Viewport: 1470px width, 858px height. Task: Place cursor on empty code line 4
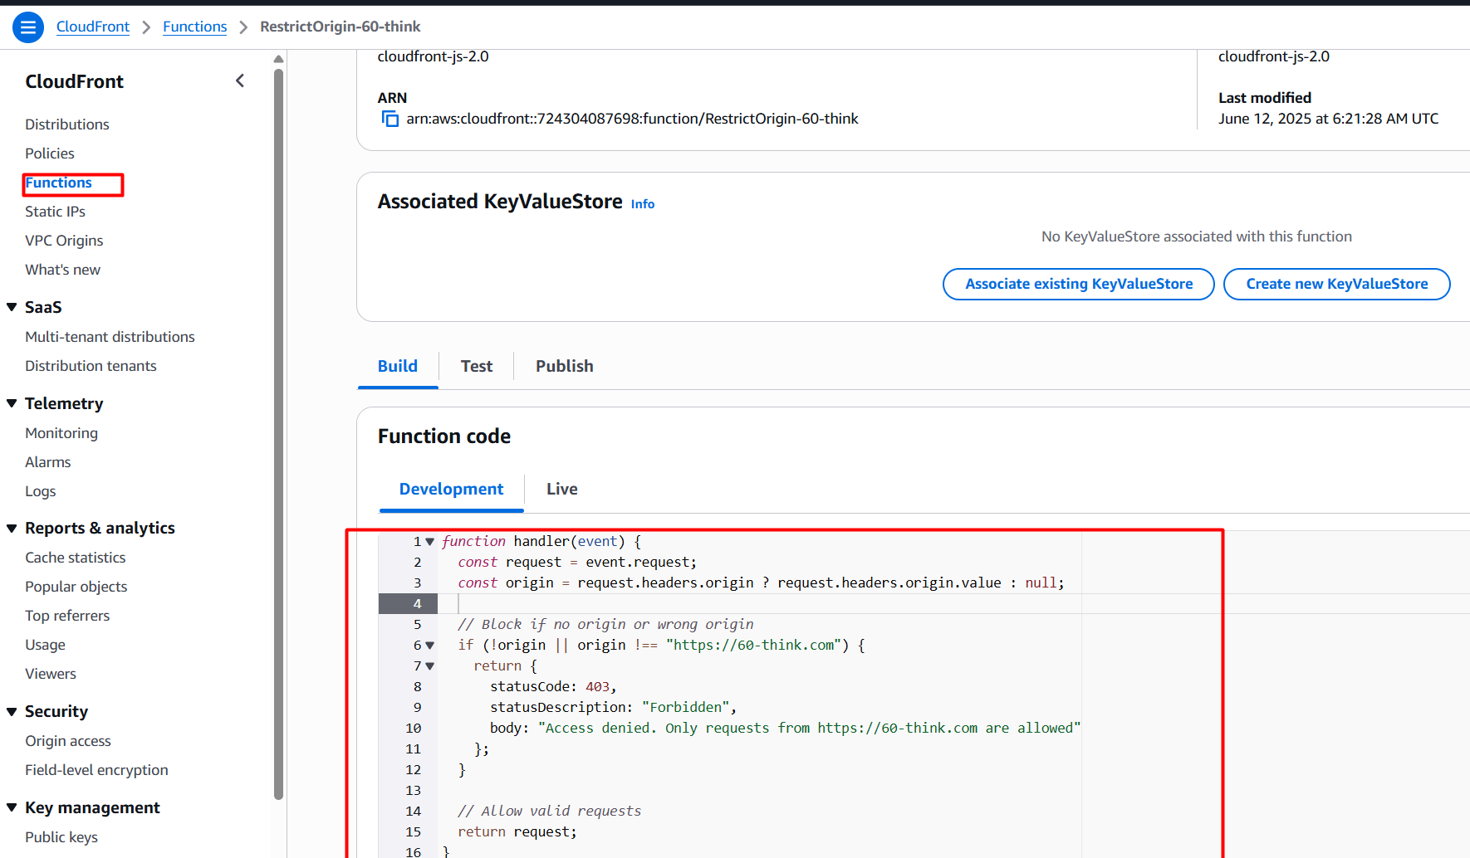(x=747, y=604)
